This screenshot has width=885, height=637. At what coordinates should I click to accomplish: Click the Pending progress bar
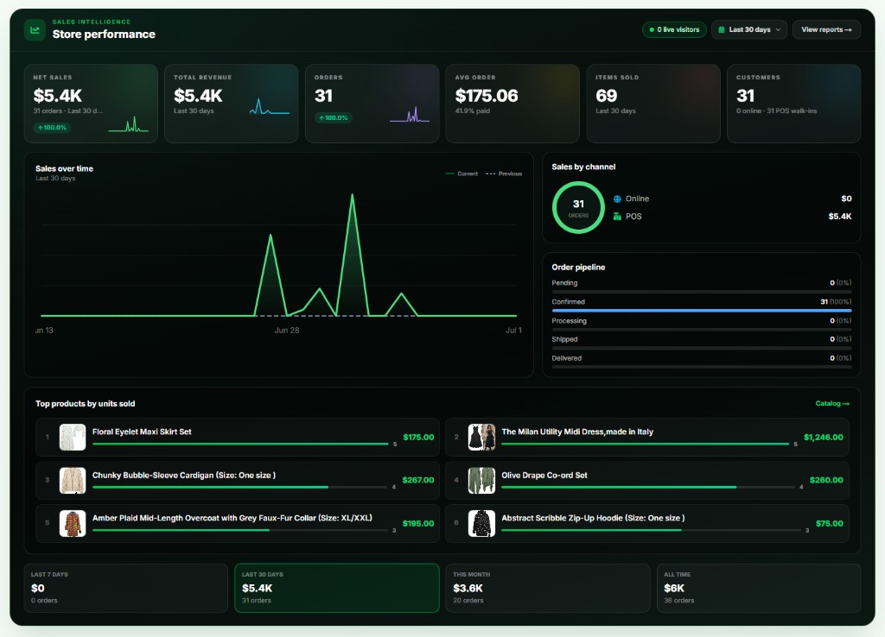tap(702, 292)
